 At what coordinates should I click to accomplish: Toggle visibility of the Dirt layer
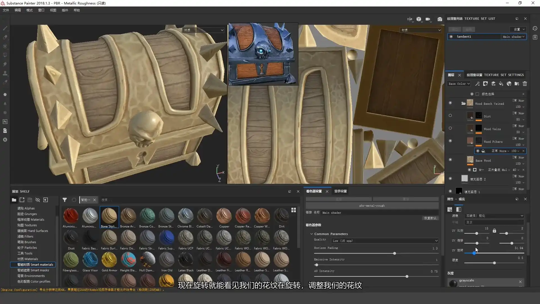coord(450,115)
